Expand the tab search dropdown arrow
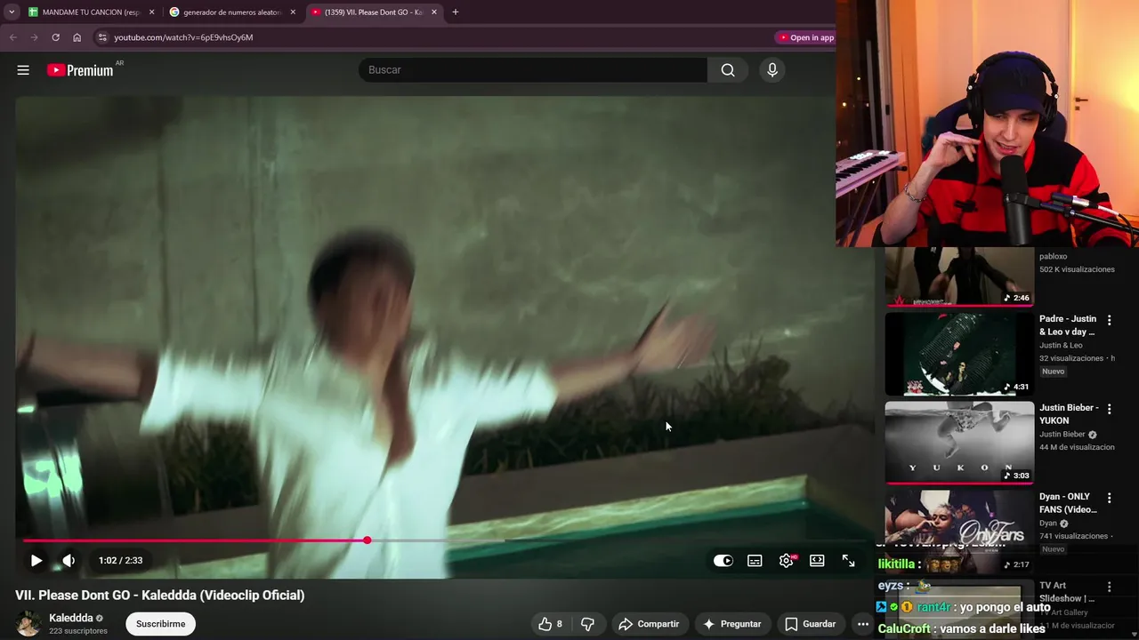Viewport: 1139px width, 640px height. click(12, 12)
